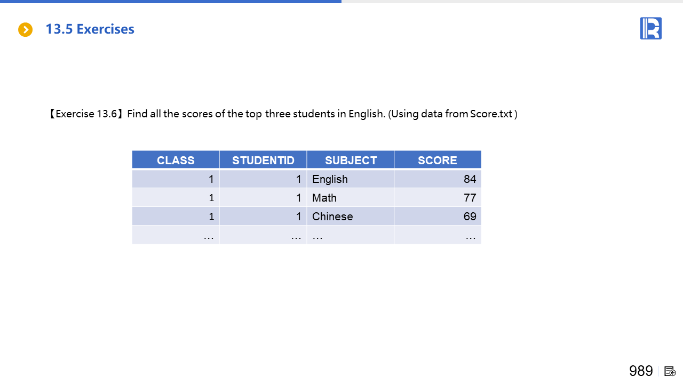Click the "13.5 Exercises" heading
Viewport: 683px width, 384px height.
pyautogui.click(x=90, y=29)
